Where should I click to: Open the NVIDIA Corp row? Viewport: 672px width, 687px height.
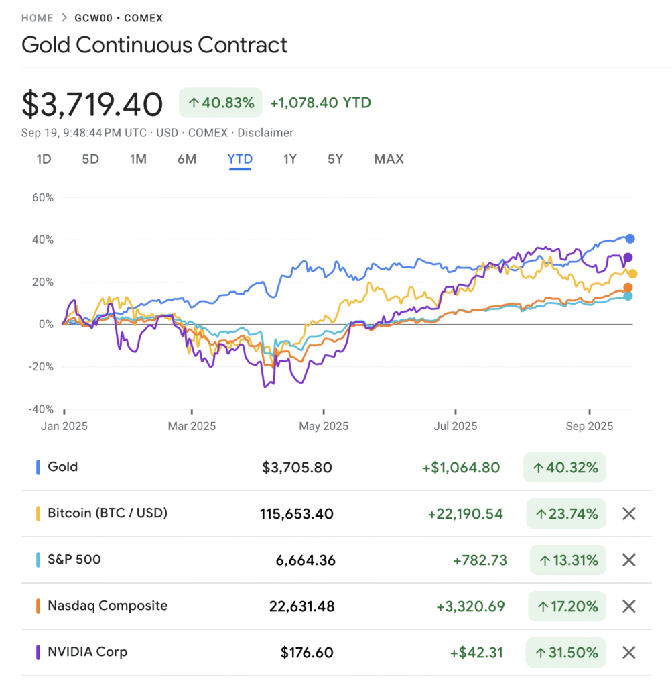87,652
